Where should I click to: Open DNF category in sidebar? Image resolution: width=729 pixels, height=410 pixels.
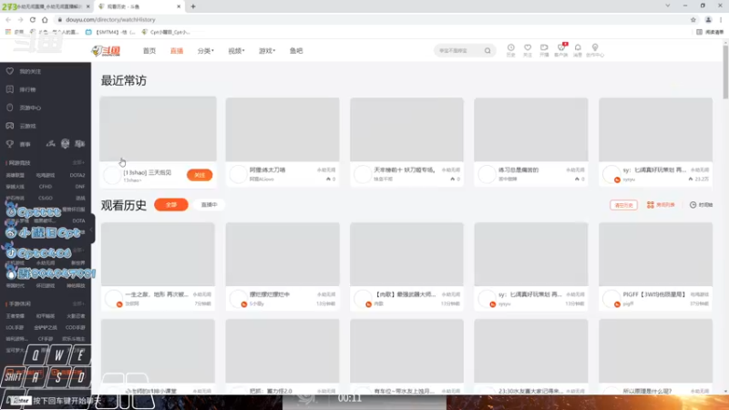79,187
